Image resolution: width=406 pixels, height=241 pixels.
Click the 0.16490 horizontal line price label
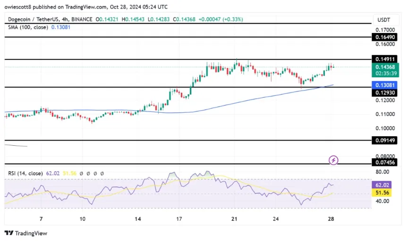385,37
